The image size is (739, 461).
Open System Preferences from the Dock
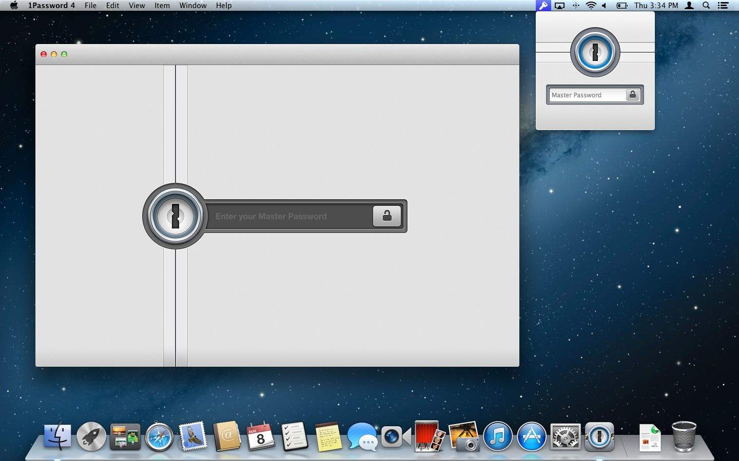pos(565,437)
